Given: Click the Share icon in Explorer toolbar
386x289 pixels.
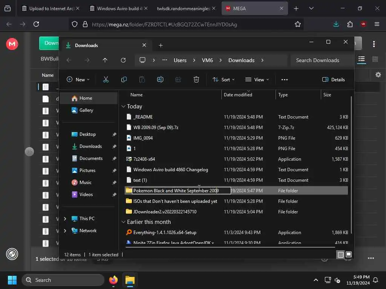Looking at the screenshot, I should tap(178, 79).
